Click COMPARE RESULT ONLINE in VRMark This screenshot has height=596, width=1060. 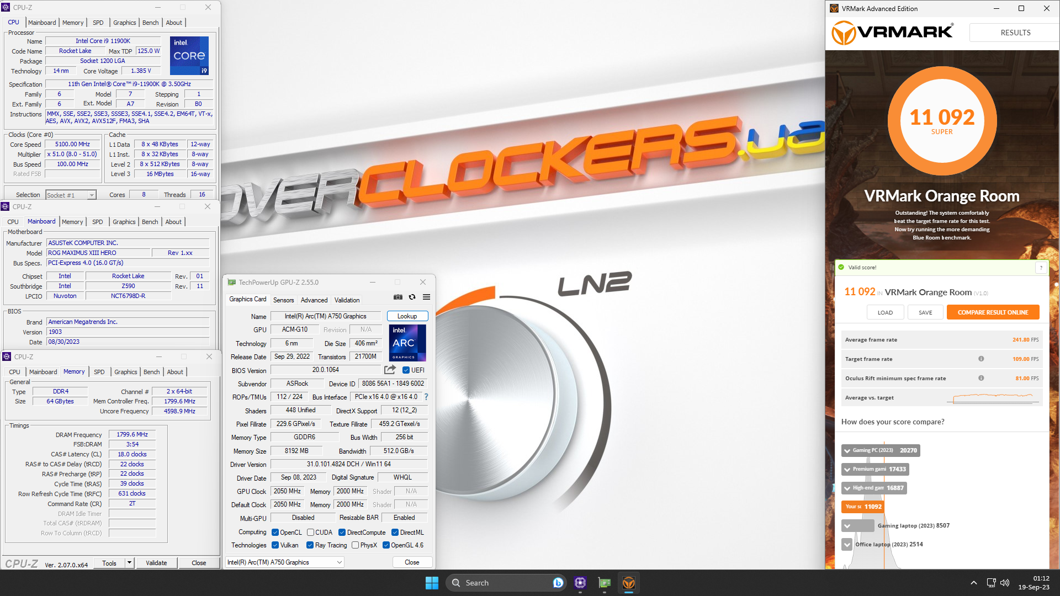tap(993, 312)
